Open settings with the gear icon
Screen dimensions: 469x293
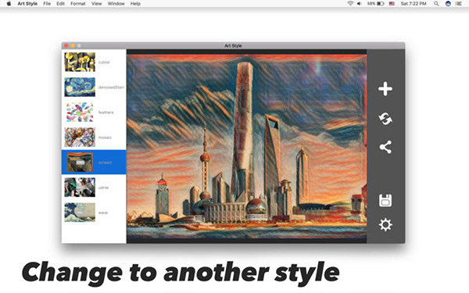pos(385,225)
